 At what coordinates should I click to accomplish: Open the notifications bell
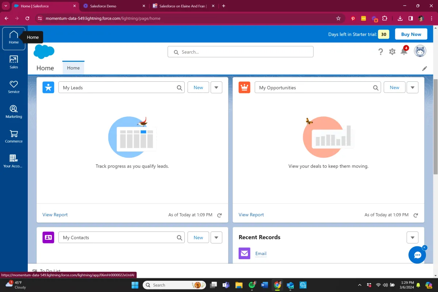[404, 51]
